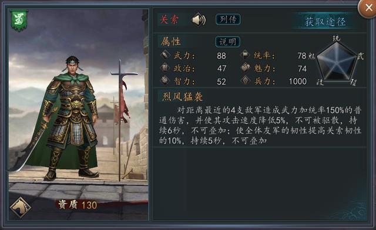Select the 智力 fan attribute icon

165,81
